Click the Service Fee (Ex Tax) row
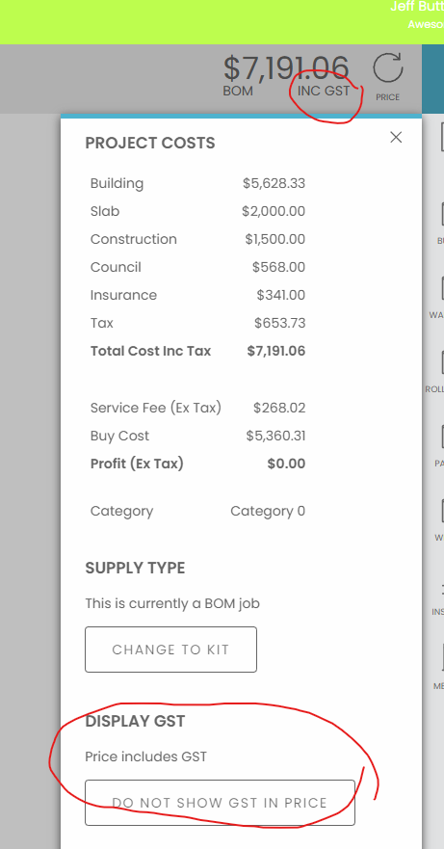The image size is (444, 849). tap(197, 408)
